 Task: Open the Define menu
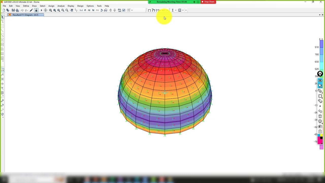point(26,6)
